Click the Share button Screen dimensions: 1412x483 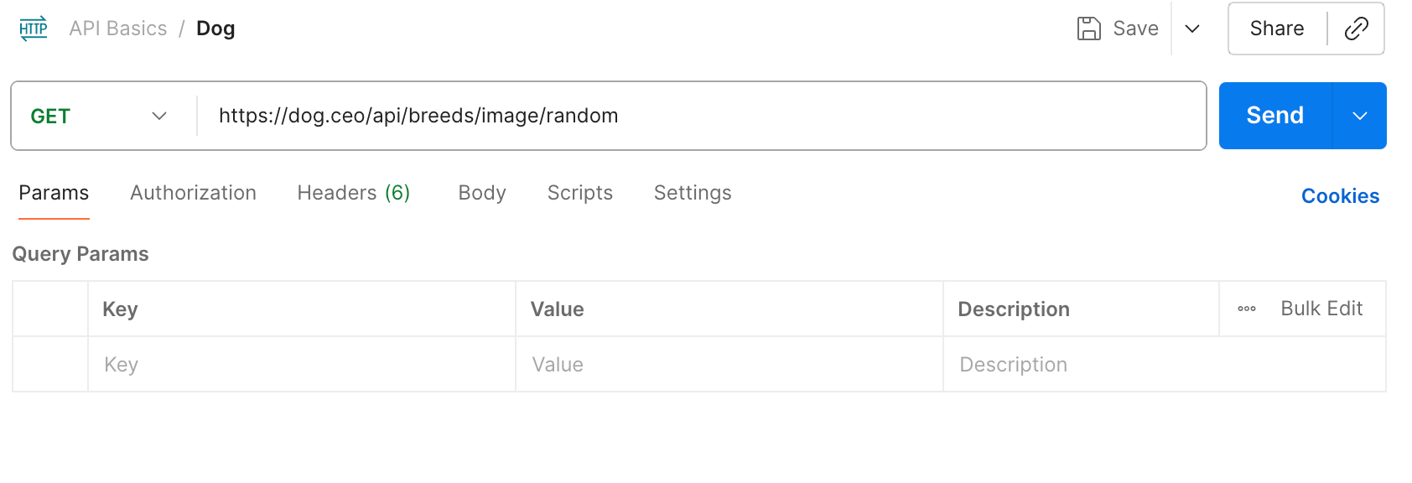pos(1276,29)
